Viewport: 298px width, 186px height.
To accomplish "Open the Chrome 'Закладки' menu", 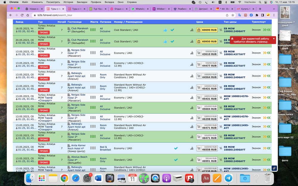I will (x=82, y=2).
